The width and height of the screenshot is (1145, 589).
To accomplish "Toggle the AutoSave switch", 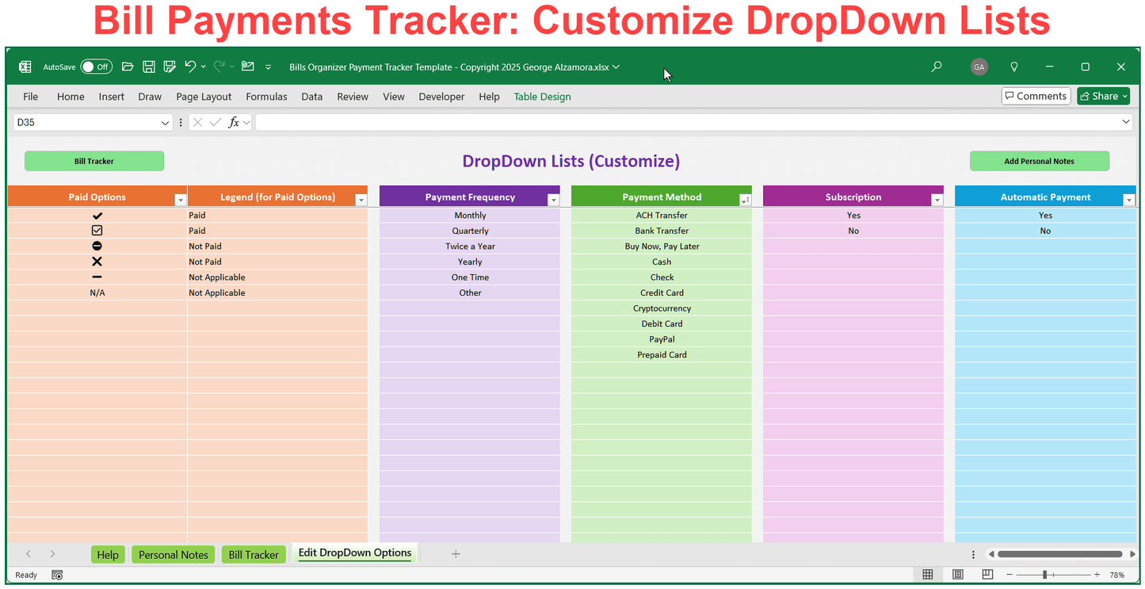I will click(x=96, y=67).
